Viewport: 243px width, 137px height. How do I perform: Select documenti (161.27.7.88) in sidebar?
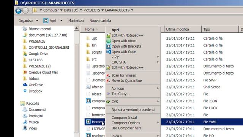[48, 35]
